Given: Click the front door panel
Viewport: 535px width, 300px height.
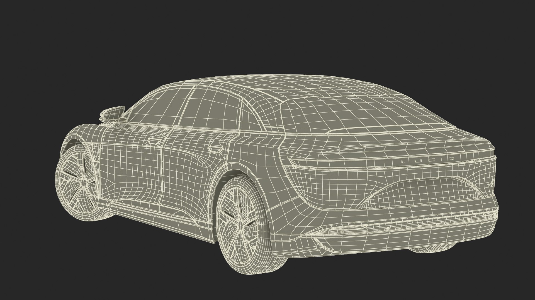Looking at the screenshot, I should coord(131,167).
